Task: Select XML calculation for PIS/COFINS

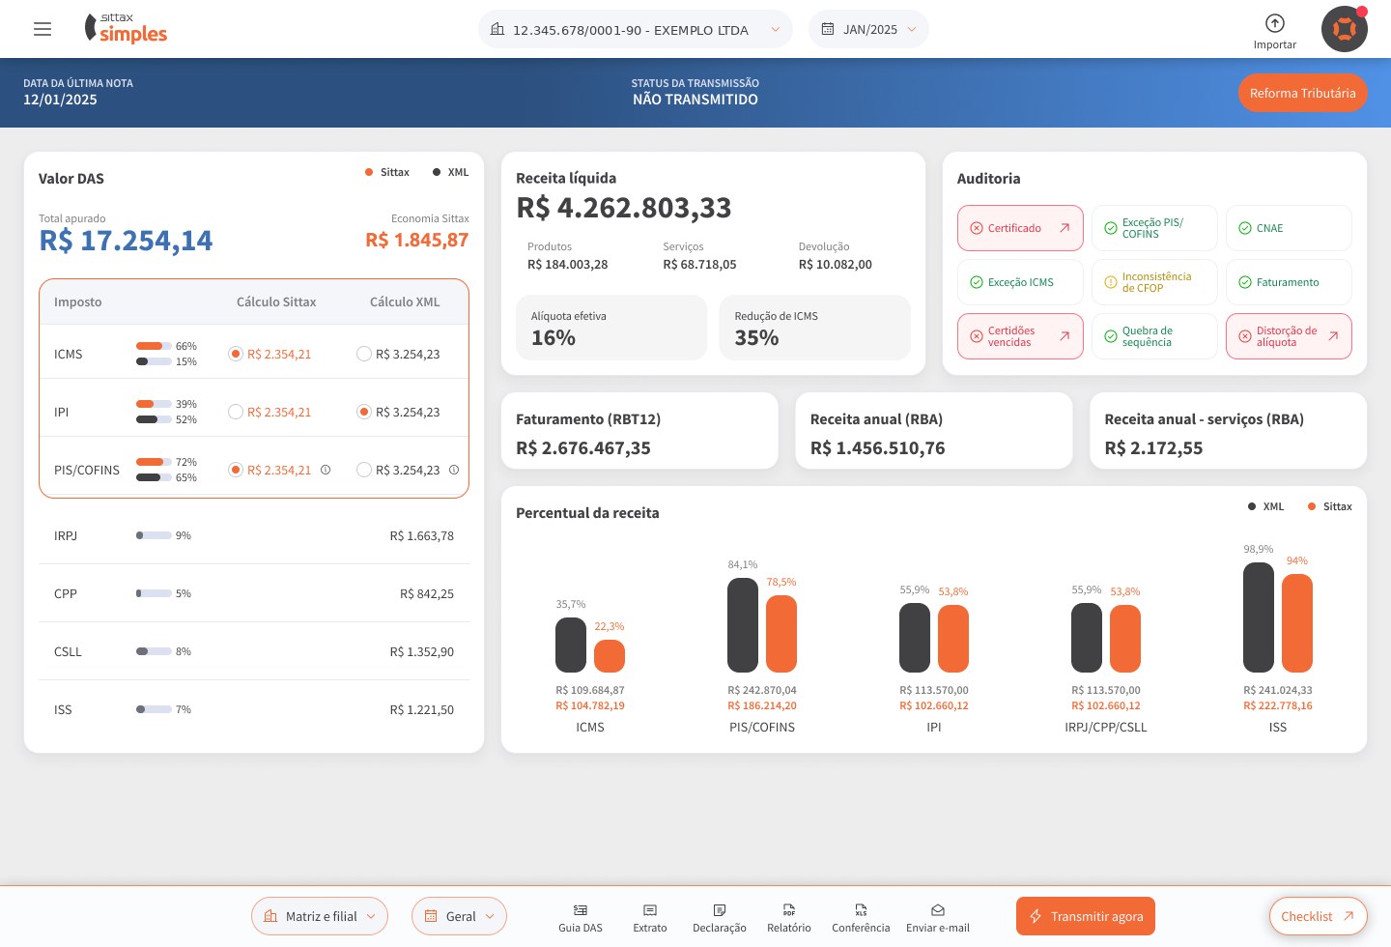Action: (x=364, y=470)
